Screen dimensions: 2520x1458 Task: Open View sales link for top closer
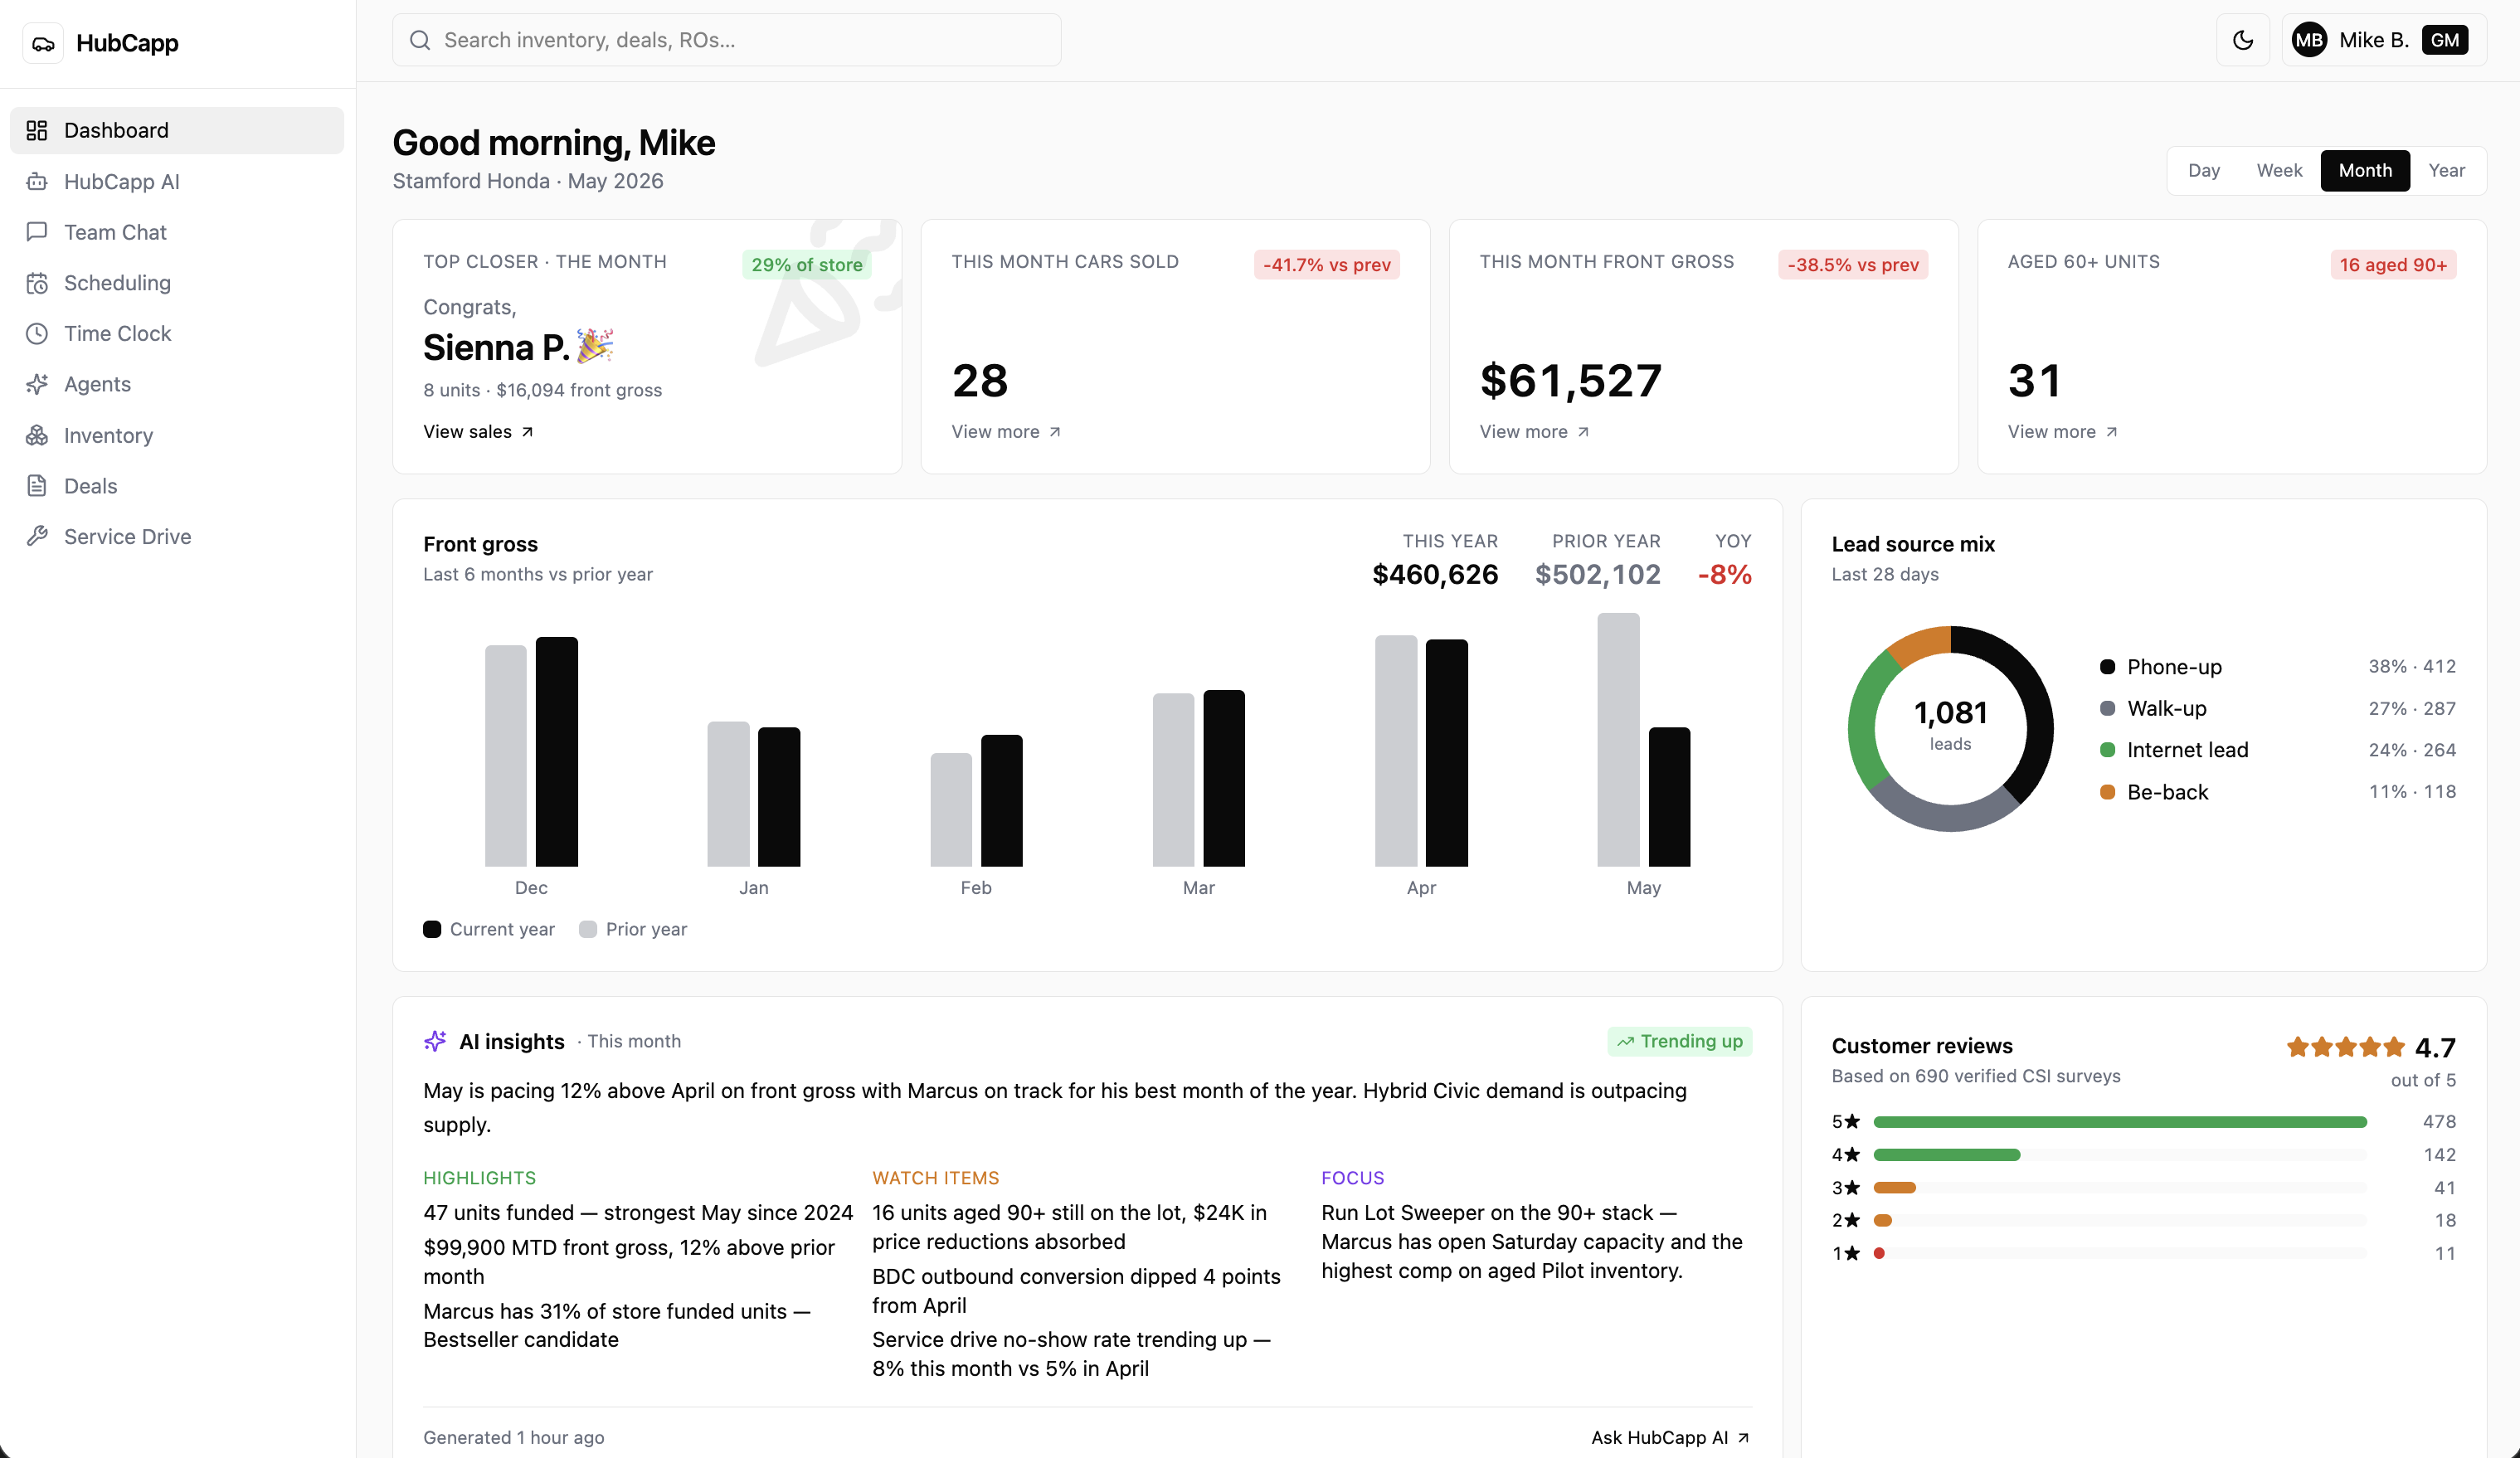click(478, 432)
